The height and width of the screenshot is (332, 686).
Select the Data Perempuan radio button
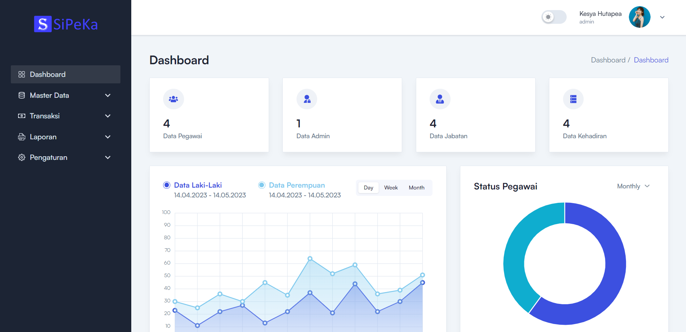[261, 185]
